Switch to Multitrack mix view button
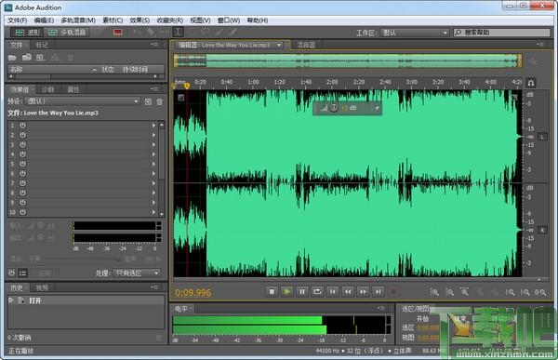This screenshot has width=558, height=360. (67, 33)
